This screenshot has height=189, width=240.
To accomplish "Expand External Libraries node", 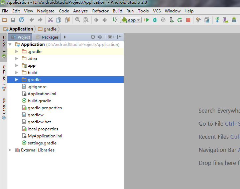I will click(10, 150).
